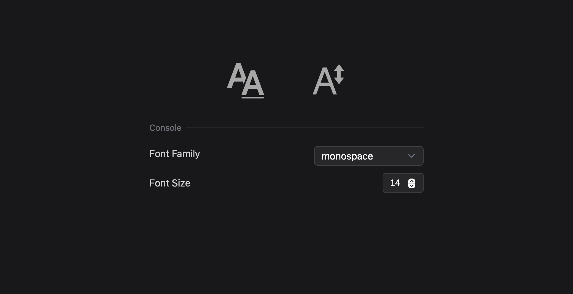The image size is (573, 294).
Task: Click the Font Size label
Action: pos(170,183)
